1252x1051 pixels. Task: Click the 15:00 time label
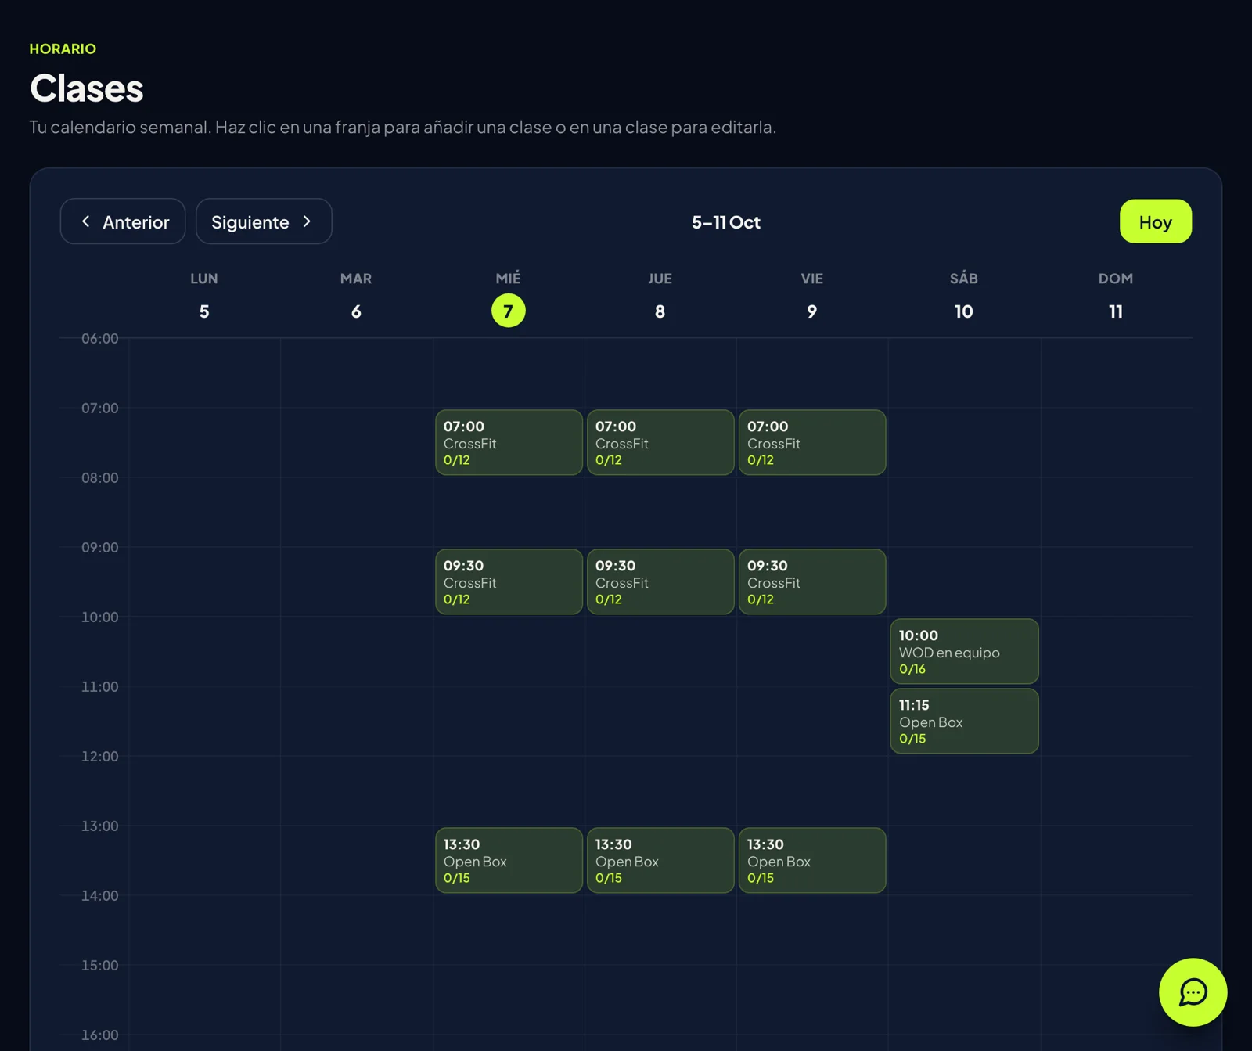click(x=100, y=965)
